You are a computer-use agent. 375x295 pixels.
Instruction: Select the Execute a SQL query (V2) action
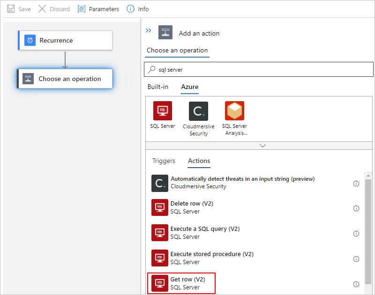pos(256,233)
